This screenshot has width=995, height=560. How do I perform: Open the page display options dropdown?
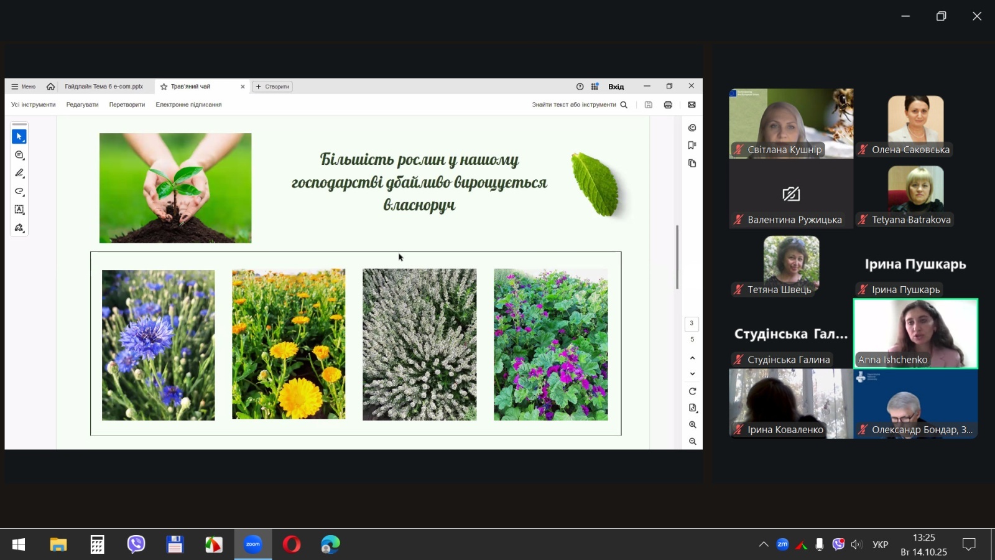(x=692, y=408)
